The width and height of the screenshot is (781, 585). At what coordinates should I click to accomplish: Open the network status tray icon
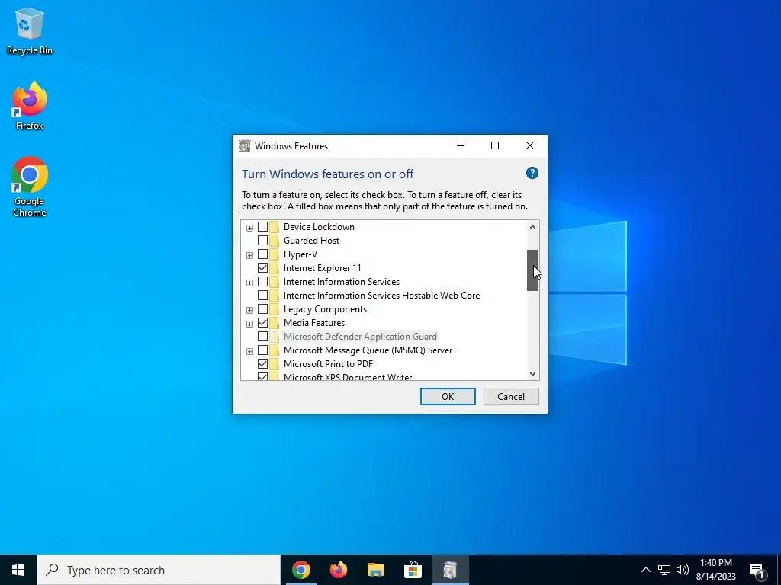pyautogui.click(x=664, y=570)
